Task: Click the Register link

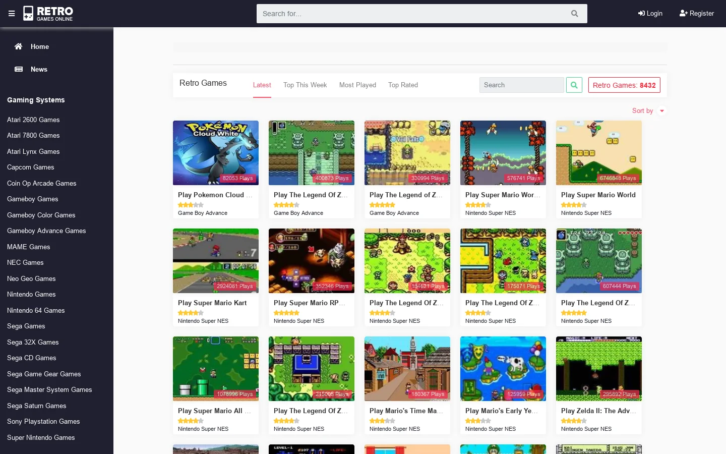Action: tap(697, 14)
